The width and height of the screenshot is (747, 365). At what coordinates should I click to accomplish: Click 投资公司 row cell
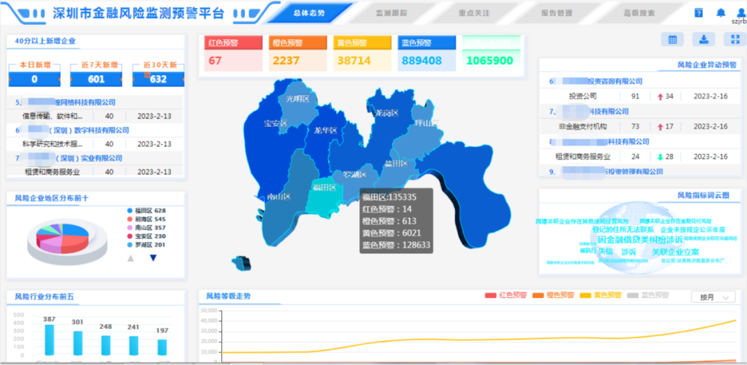[583, 97]
